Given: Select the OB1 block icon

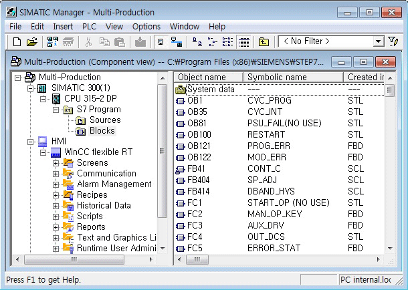Looking at the screenshot, I should point(181,101).
